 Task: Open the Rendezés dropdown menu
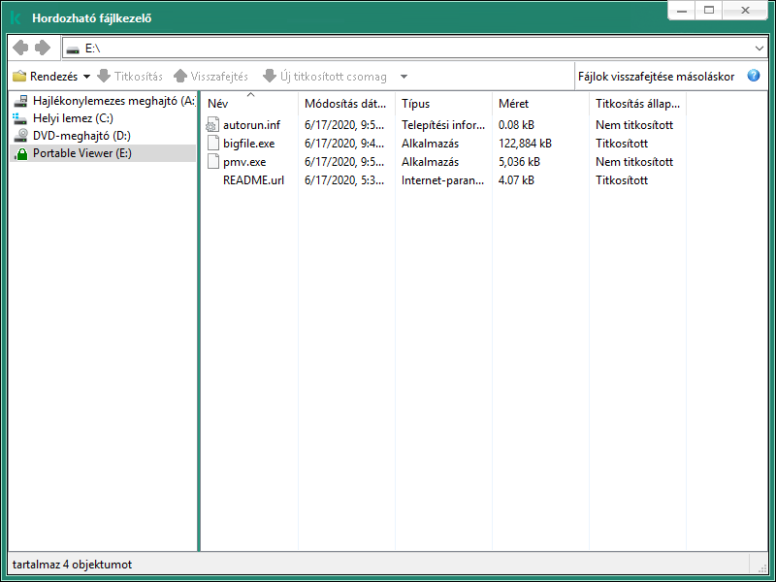52,76
